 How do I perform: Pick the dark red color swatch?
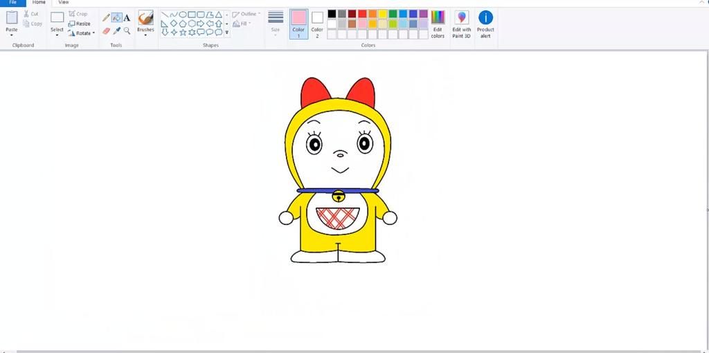(352, 14)
